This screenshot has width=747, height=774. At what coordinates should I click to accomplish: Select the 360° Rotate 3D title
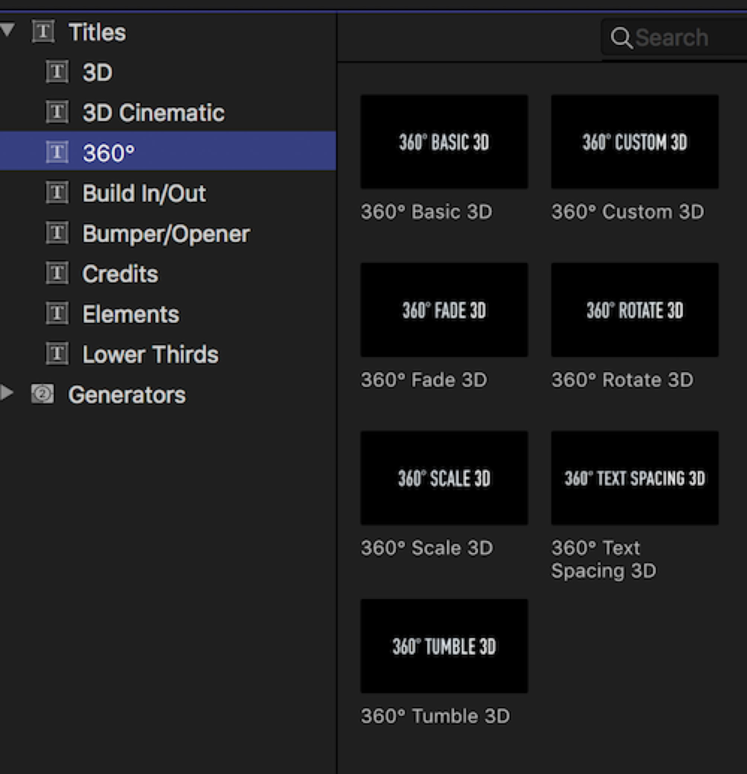[x=635, y=310]
